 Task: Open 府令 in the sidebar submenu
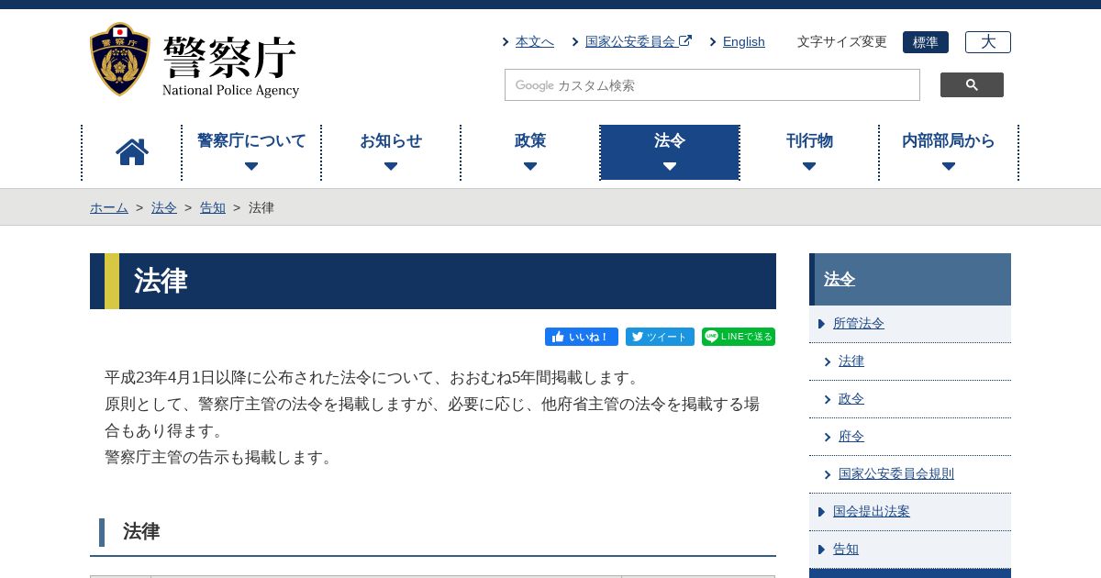pos(851,437)
